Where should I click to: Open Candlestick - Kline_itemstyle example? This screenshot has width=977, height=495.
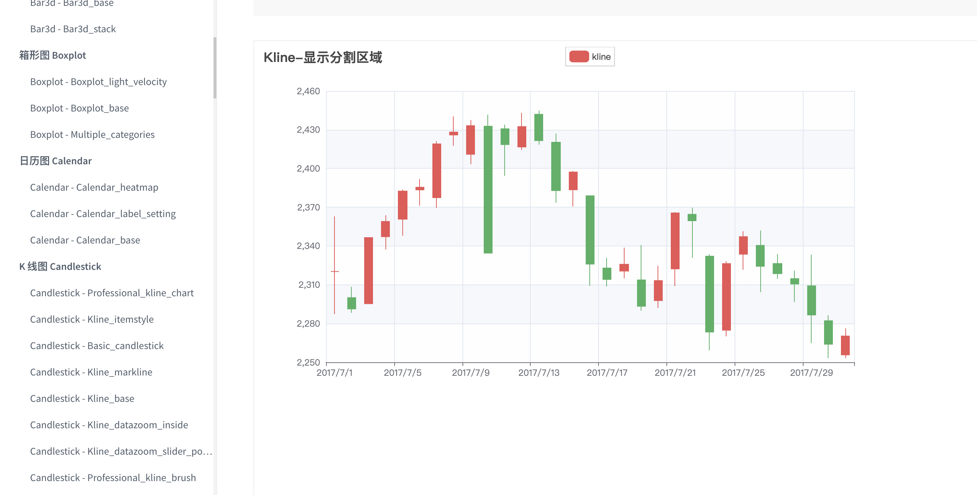(92, 319)
